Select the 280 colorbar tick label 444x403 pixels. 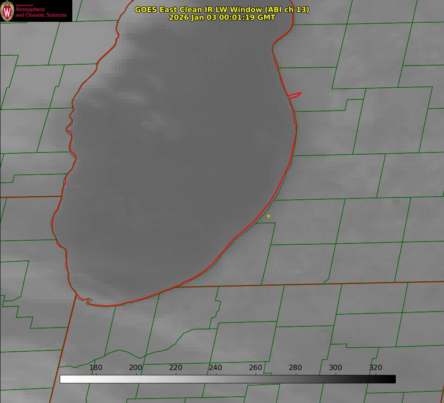295,368
